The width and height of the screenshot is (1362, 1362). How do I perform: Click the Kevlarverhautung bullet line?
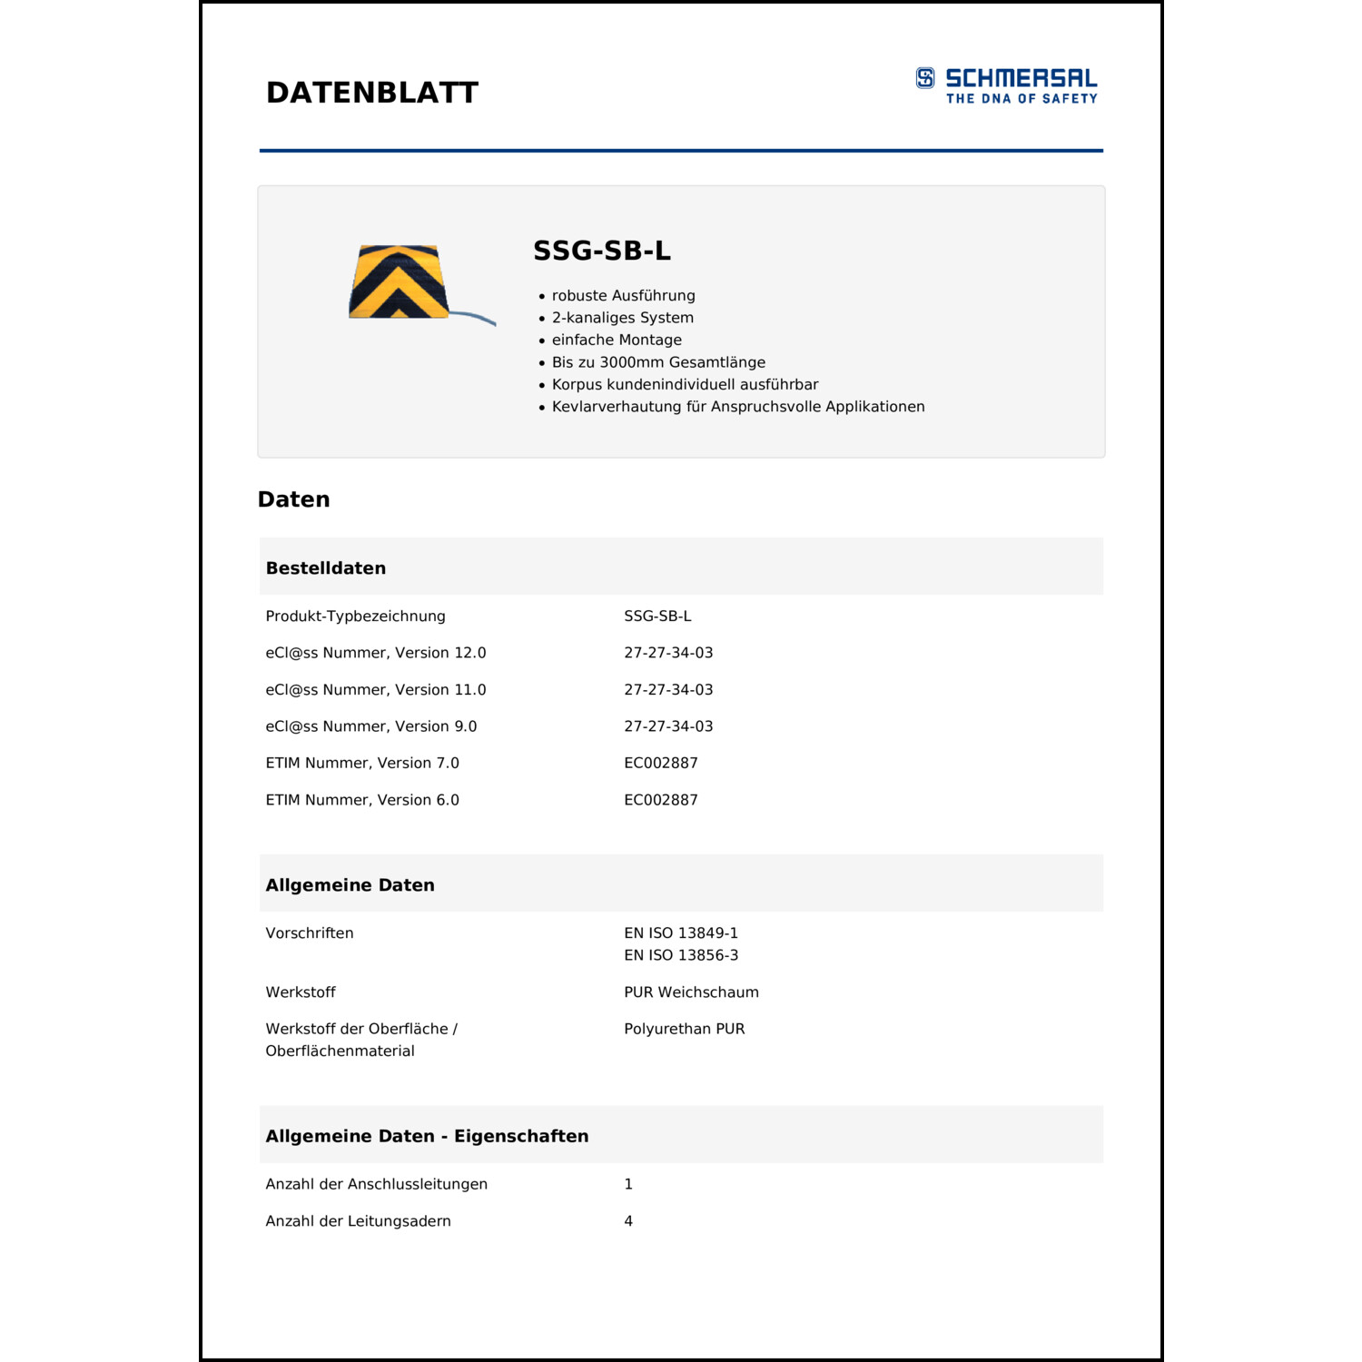[x=738, y=407]
